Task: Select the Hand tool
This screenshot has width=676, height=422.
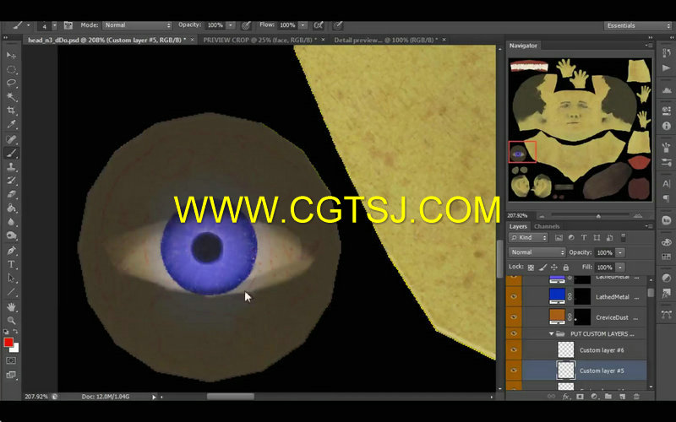Action: [x=11, y=306]
